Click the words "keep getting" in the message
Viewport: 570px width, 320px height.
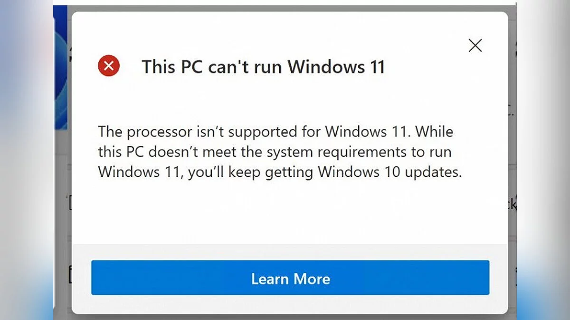coord(271,172)
